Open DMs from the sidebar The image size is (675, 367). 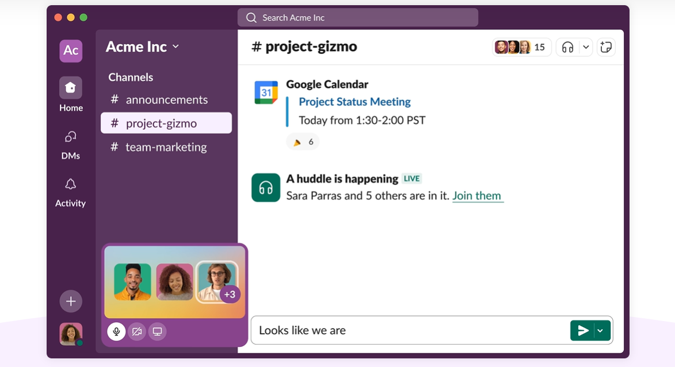tap(70, 140)
